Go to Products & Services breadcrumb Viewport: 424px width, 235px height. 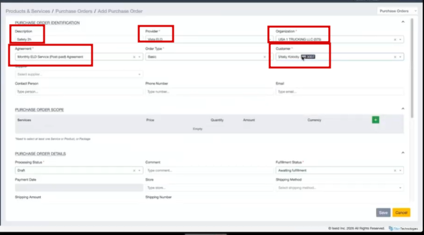tap(28, 11)
